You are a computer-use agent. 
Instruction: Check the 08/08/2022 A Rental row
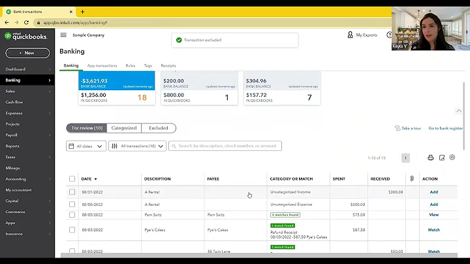tap(72, 205)
